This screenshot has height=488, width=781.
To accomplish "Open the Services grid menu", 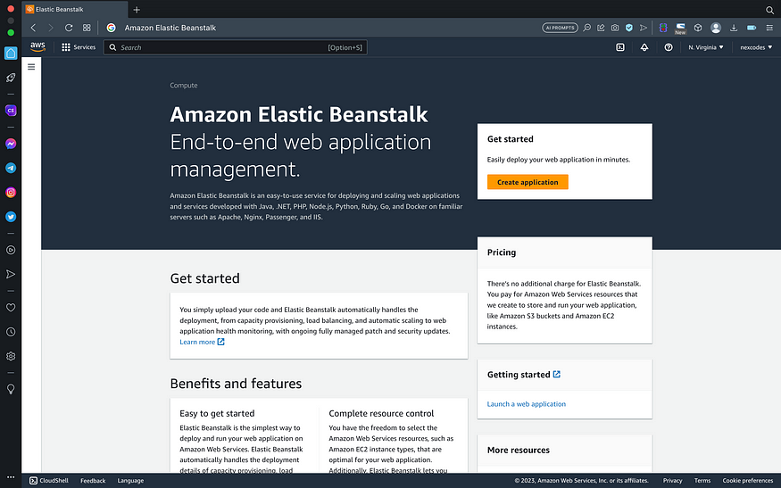I will [x=79, y=47].
